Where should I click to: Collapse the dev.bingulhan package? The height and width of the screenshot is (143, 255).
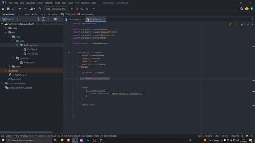coord(17,45)
